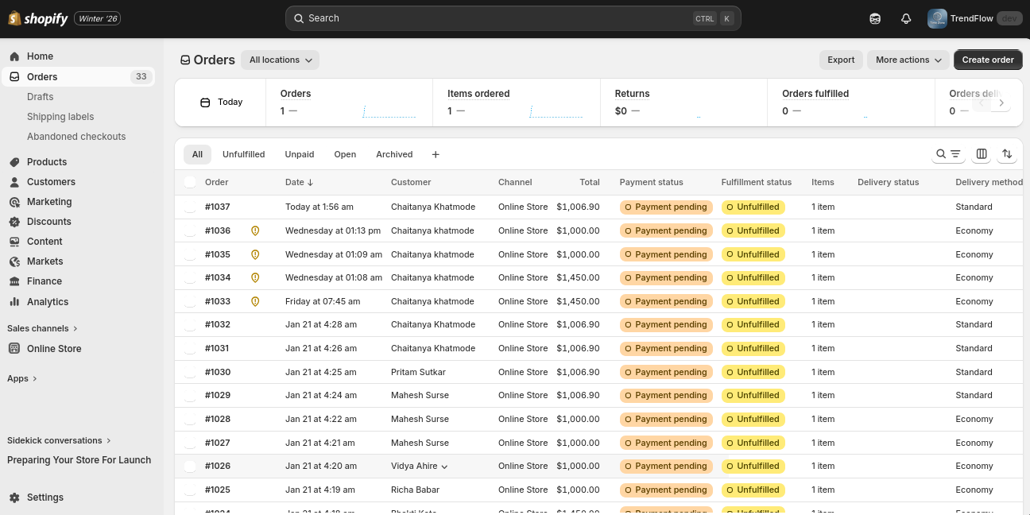The image size is (1030, 515).
Task: Add a new view with plus icon
Action: 436,155
